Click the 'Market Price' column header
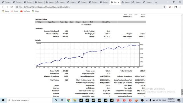This screenshot has height=103, width=183. (106, 22)
